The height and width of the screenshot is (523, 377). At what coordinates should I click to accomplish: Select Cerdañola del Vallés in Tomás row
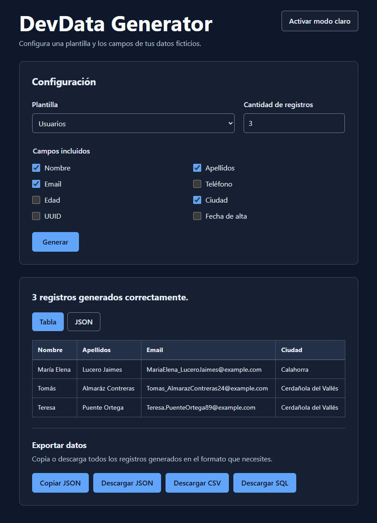(x=311, y=388)
